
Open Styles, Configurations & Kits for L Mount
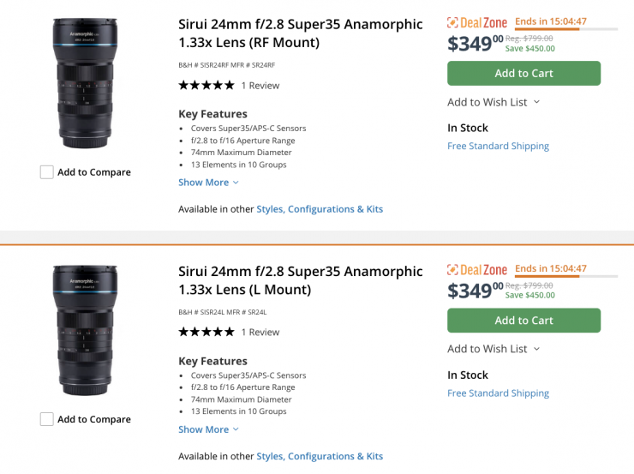(320, 456)
